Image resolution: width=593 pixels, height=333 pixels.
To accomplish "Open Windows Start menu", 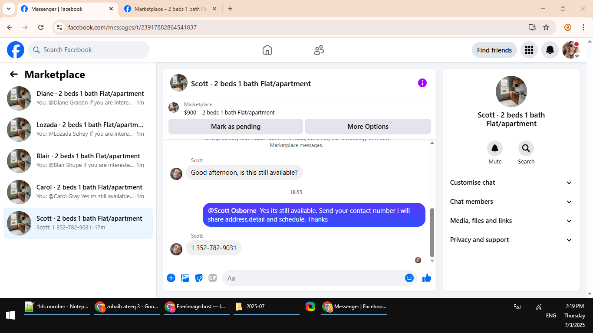I will pos(10,315).
